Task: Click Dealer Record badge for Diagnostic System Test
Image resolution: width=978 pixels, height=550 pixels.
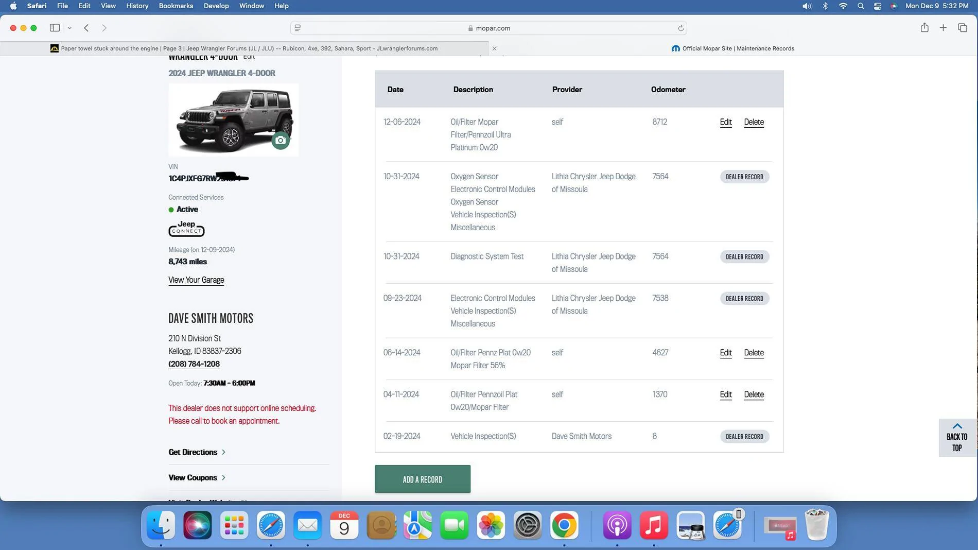Action: (x=744, y=256)
